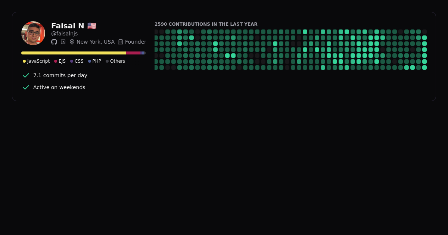Click the building icon beside Founder
448x235 pixels.
(121, 42)
